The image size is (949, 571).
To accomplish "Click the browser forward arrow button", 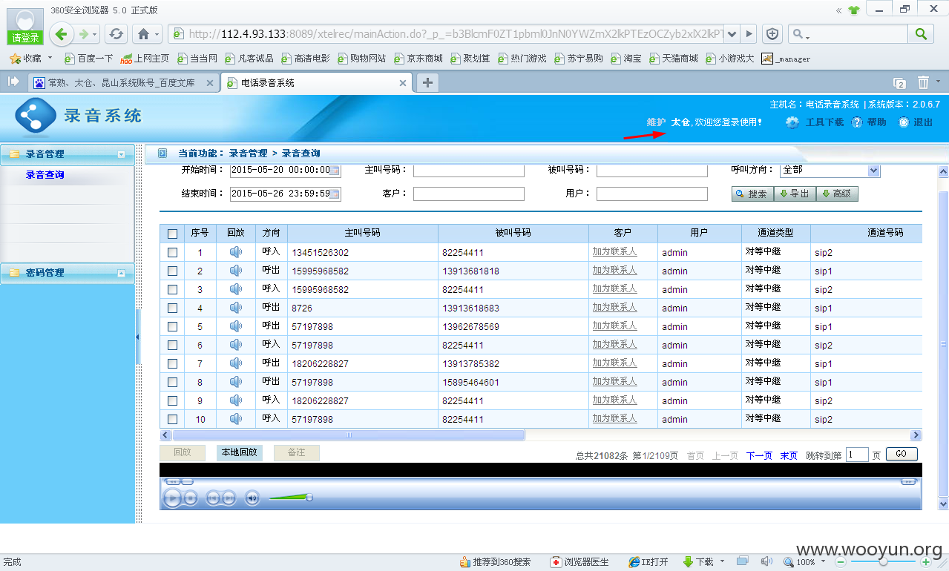I will 84,34.
